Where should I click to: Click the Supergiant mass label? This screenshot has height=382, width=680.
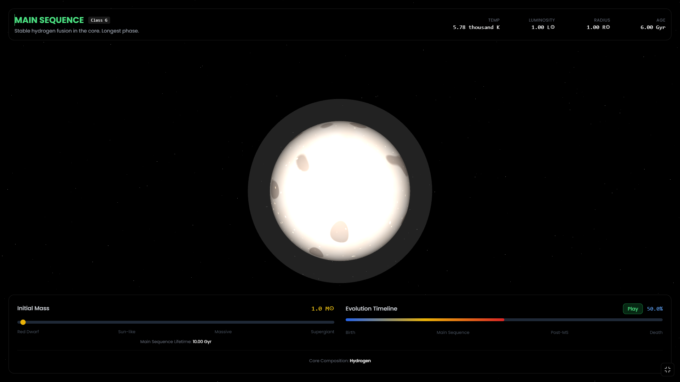(322, 332)
